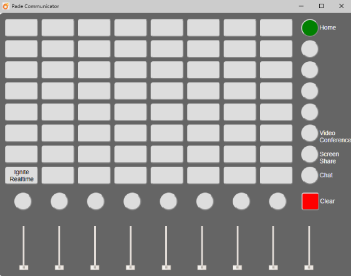
Task: Maximize the Pade Communicator window
Action: [x=321, y=6]
